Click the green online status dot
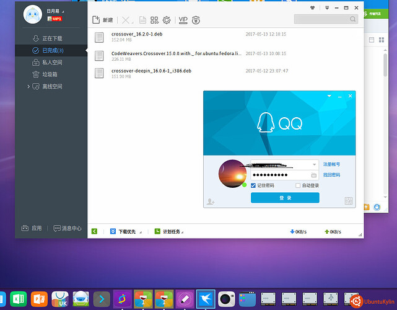 point(244,185)
